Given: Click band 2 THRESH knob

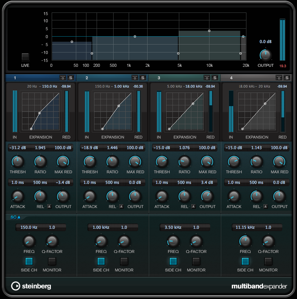Looking at the screenshot, I should pos(90,162).
